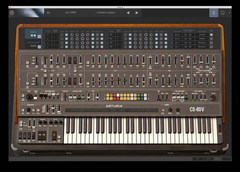
Task: Click the Chorus Depth knob
Action: coord(45,122)
